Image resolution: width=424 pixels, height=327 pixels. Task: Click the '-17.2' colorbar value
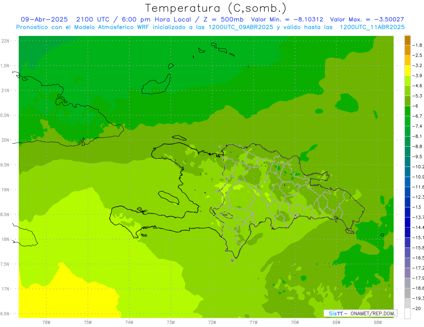coord(418,268)
